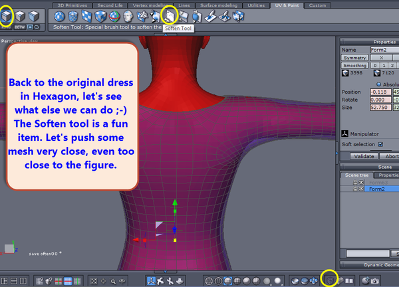Set smoothing level to 0
Image resolution: width=399 pixels, height=287 pixels.
point(375,66)
